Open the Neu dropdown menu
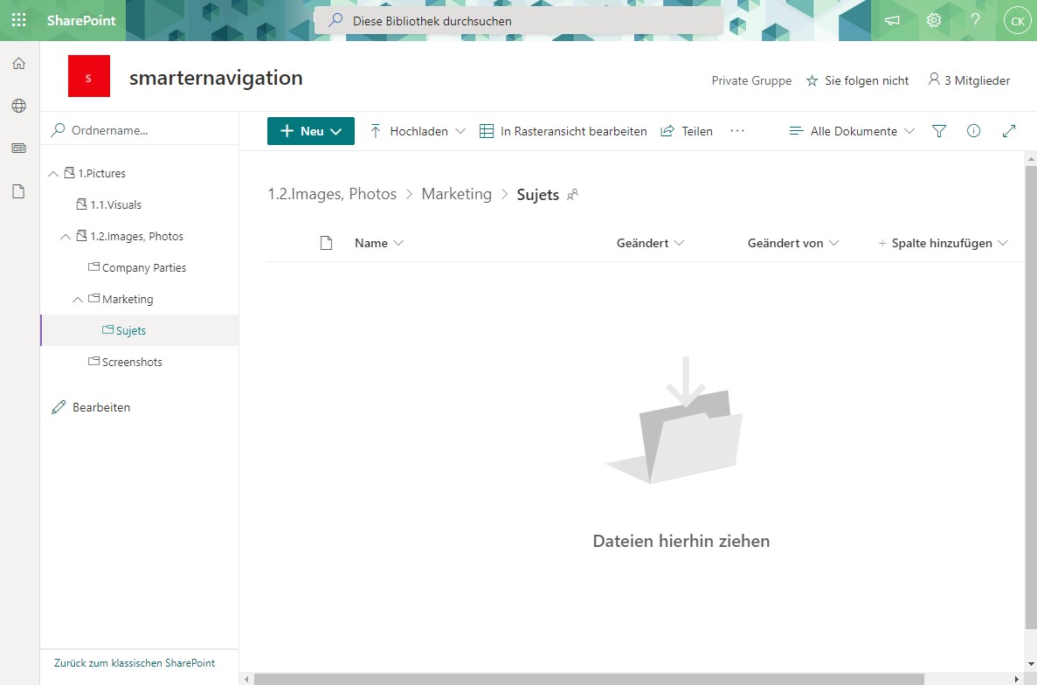 (x=310, y=130)
